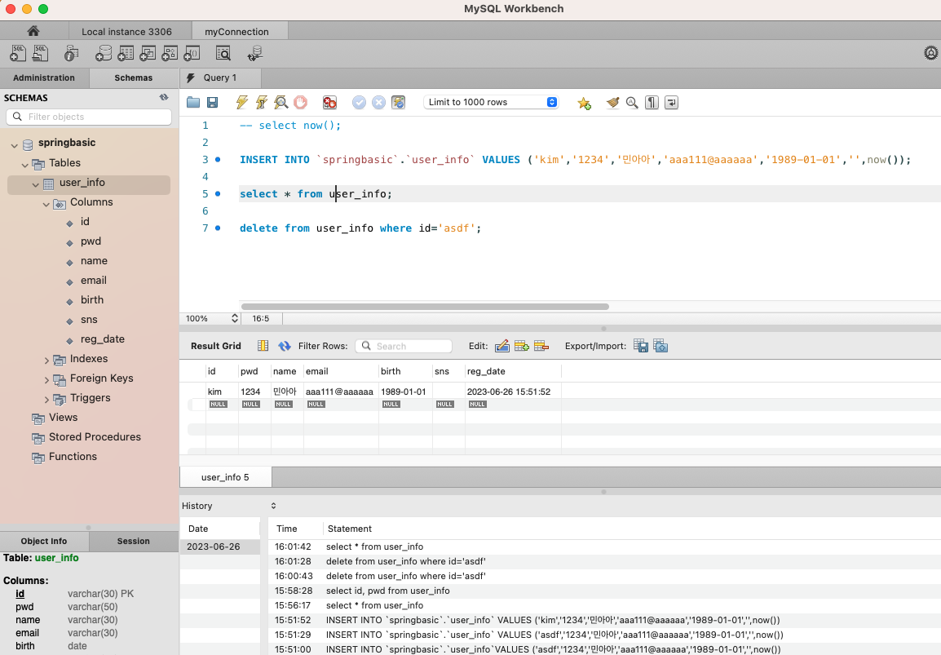Expand the Triggers node
Image resolution: width=941 pixels, height=655 pixels.
pyautogui.click(x=46, y=399)
